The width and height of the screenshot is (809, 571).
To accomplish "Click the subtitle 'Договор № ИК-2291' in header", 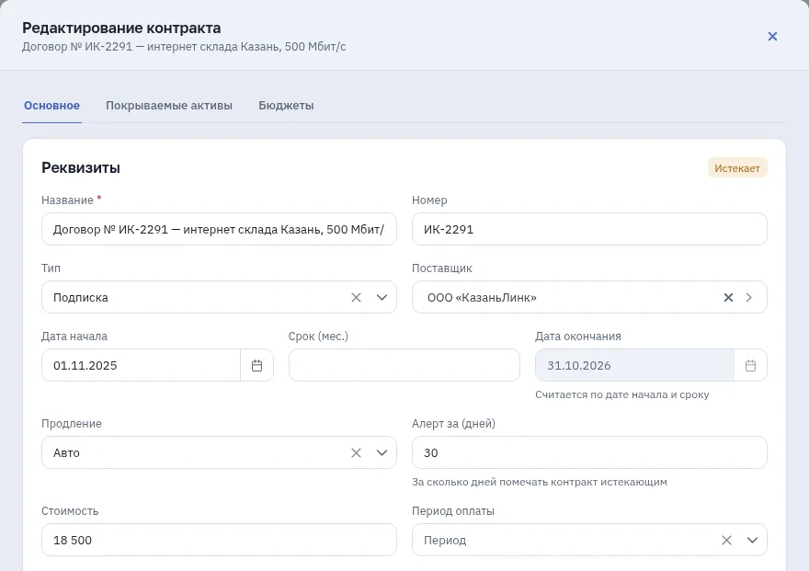I will click(x=184, y=47).
